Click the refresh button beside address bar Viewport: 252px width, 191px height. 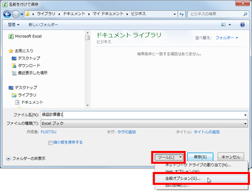(x=182, y=14)
